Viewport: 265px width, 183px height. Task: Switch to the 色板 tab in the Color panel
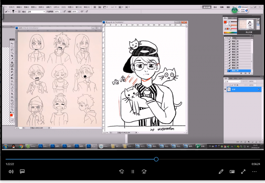coord(230,18)
